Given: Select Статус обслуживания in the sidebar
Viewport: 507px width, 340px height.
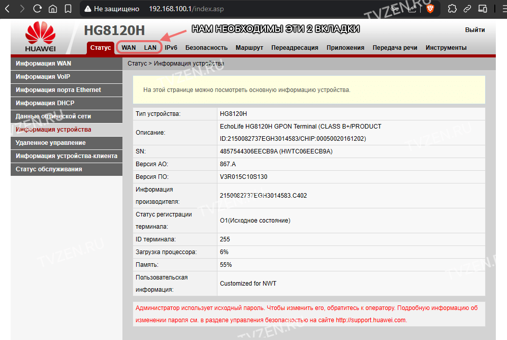Looking at the screenshot, I should (67, 169).
